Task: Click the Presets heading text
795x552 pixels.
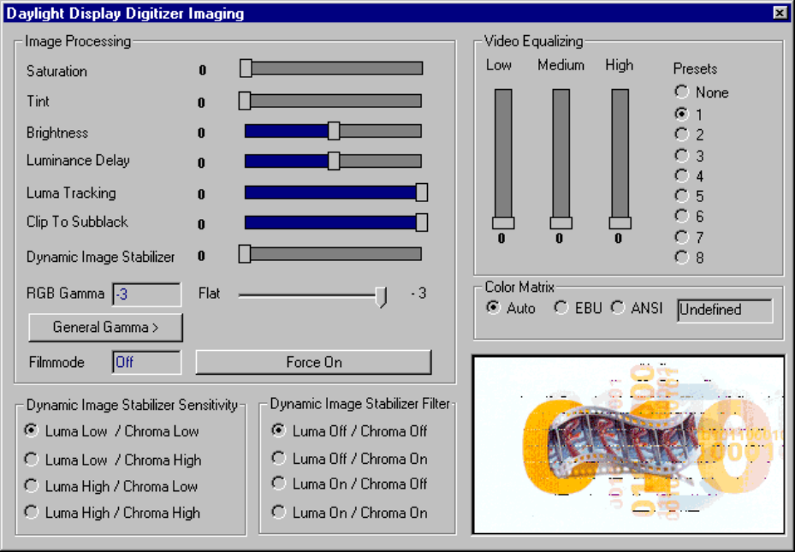Action: [695, 68]
